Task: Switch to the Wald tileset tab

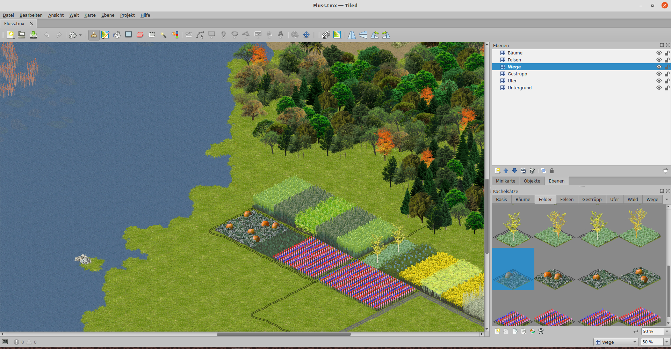Action: pyautogui.click(x=633, y=200)
